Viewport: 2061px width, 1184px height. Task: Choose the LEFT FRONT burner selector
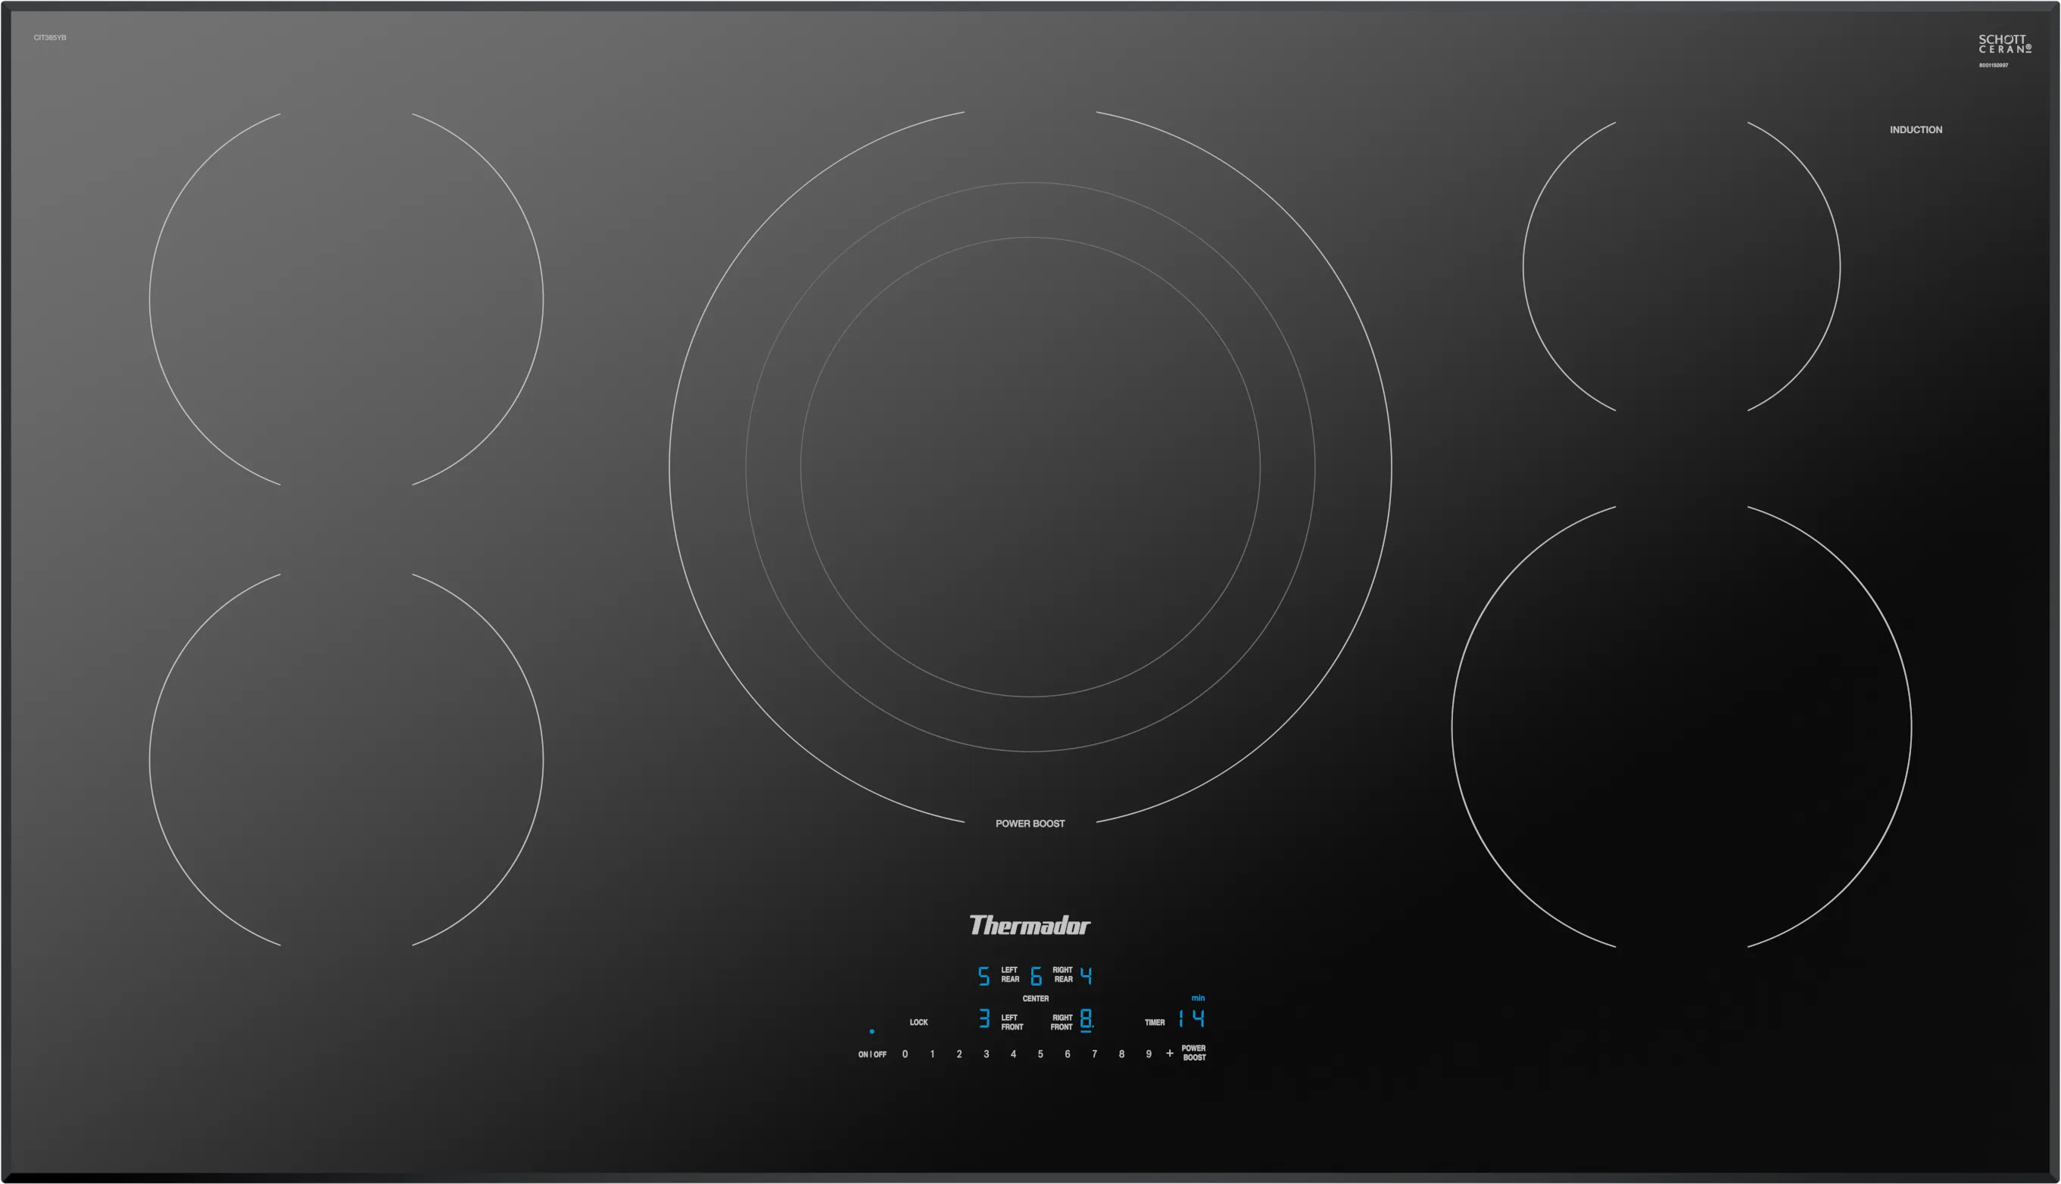(1012, 1022)
